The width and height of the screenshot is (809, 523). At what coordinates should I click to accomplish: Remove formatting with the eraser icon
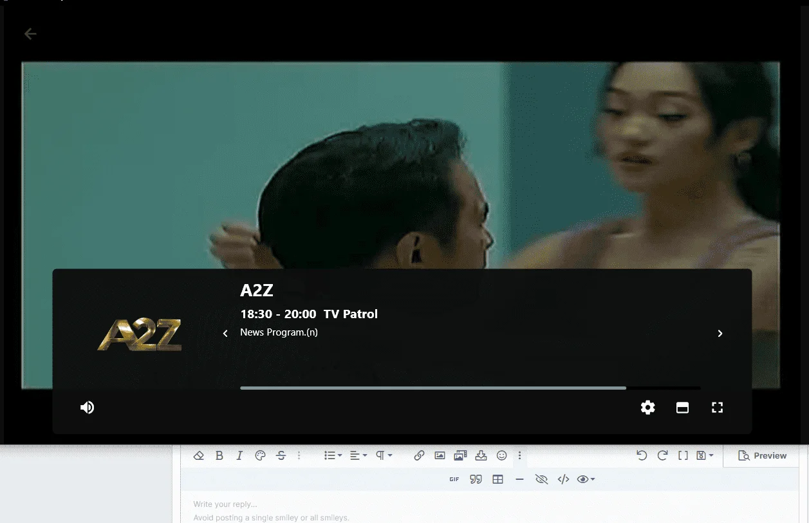tap(198, 455)
